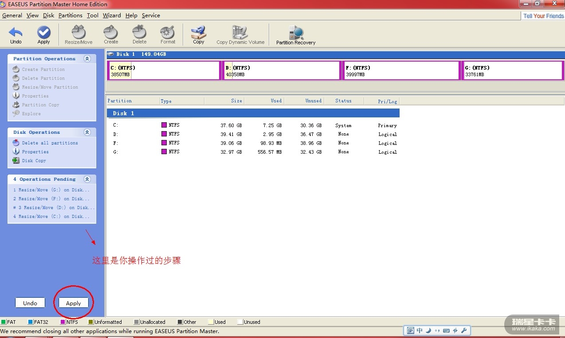Open the Help menu
Screen dimensions: 565x338
coord(131,15)
